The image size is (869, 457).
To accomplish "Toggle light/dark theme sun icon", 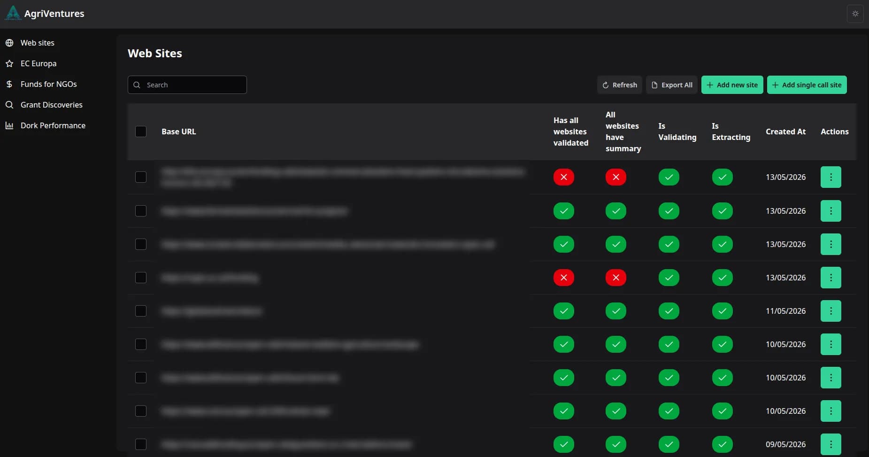I will click(x=855, y=14).
